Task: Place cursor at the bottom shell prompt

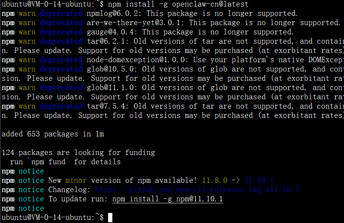Action: coord(110,218)
